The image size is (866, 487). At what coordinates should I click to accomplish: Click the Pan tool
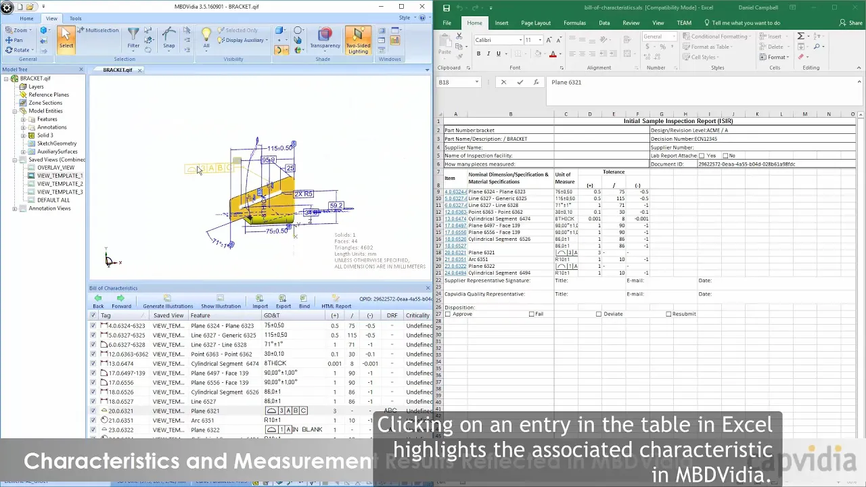pyautogui.click(x=14, y=40)
